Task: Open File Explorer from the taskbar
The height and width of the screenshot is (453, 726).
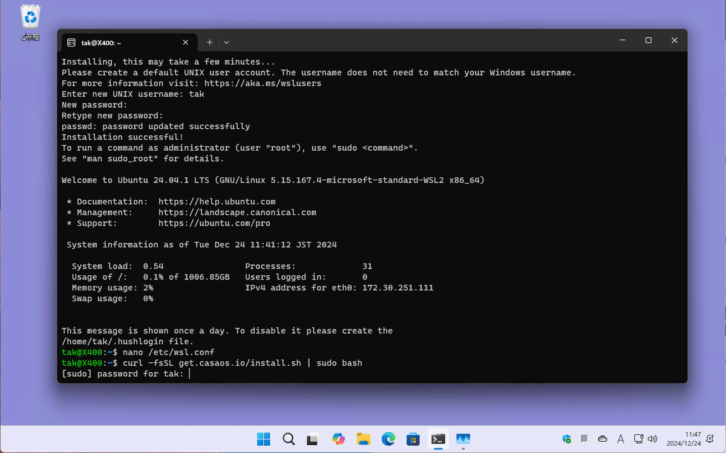Action: [363, 438]
